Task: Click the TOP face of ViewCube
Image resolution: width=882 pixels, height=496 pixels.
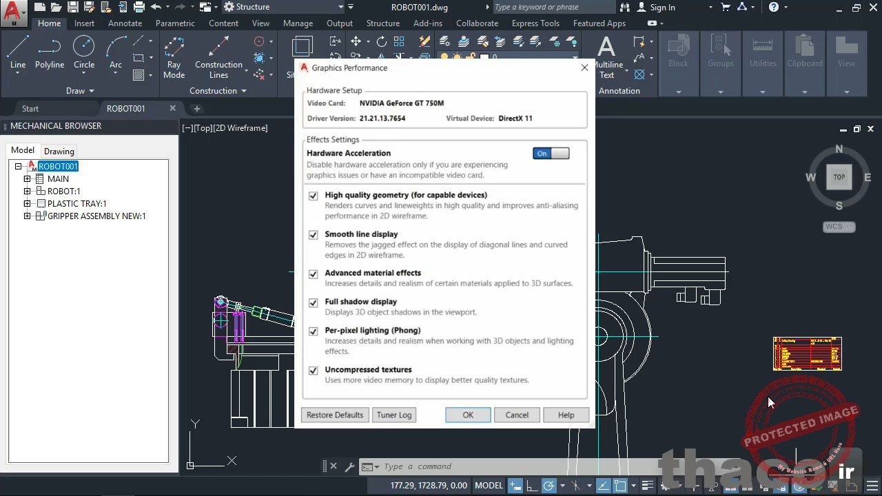Action: click(839, 177)
